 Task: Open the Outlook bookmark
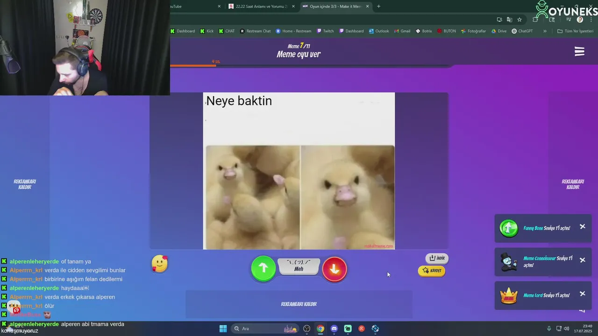pos(379,31)
